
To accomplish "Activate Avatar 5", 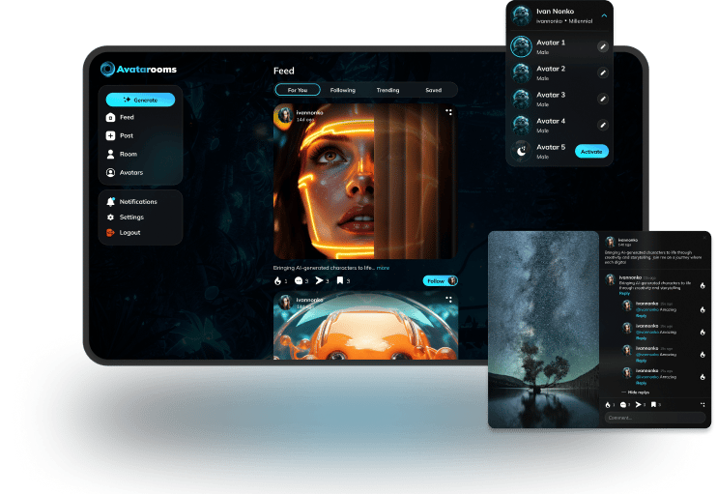I will (591, 152).
